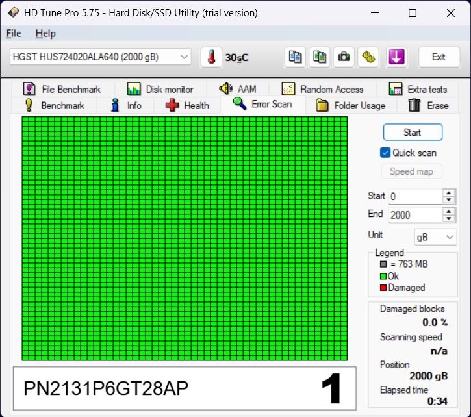Viewport: 471px width, 417px height.
Task: Uncheck the Quick scan checkbox
Action: [385, 153]
